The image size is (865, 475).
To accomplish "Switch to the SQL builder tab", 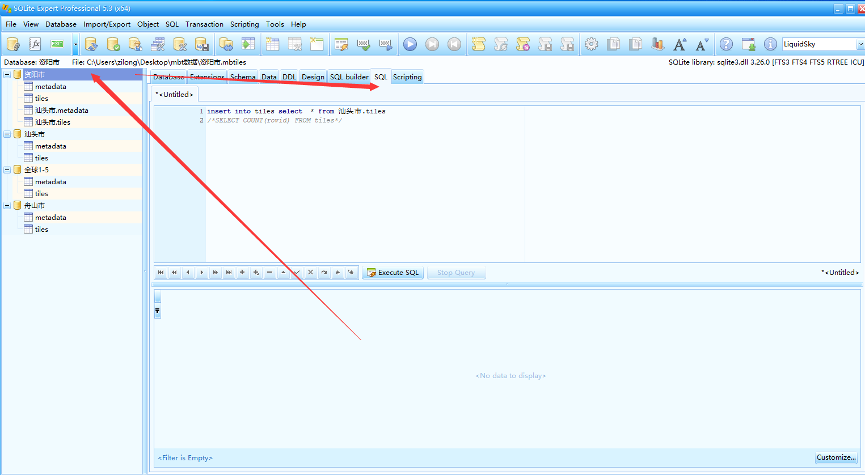I will (x=349, y=77).
